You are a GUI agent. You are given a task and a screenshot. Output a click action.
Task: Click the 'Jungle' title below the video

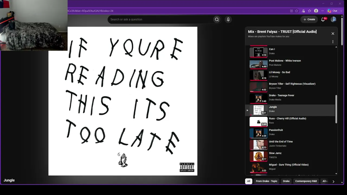point(9,180)
